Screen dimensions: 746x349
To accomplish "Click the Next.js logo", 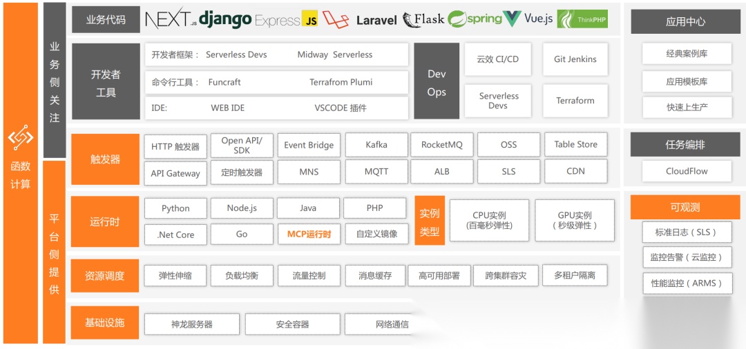I will click(171, 19).
